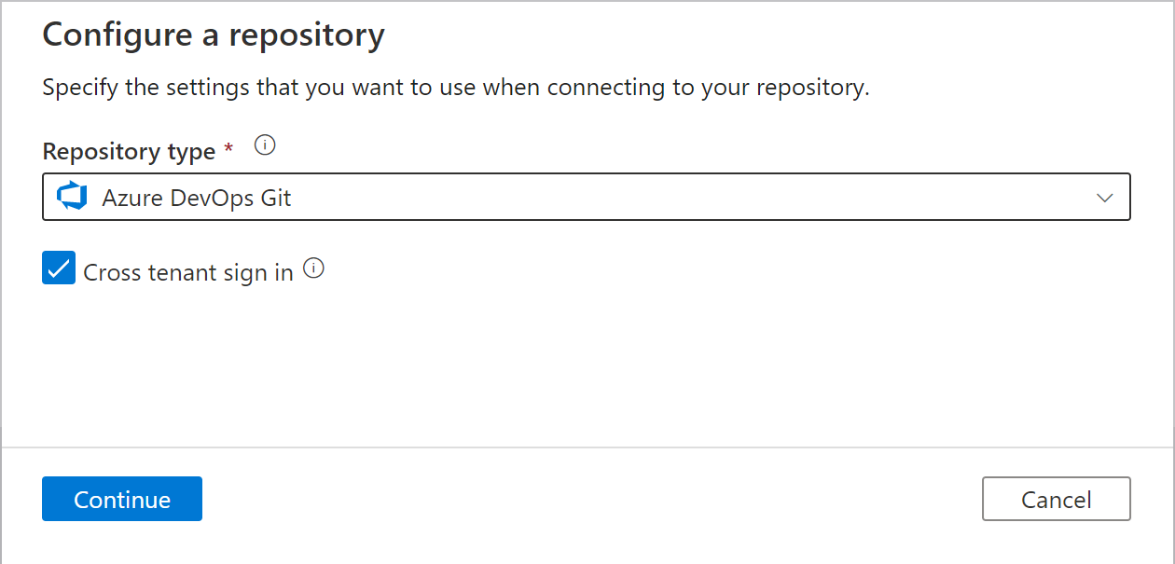Screen dimensions: 1175x564
Task: Click the info icon next to Cross tenant sign in
Action: (314, 268)
